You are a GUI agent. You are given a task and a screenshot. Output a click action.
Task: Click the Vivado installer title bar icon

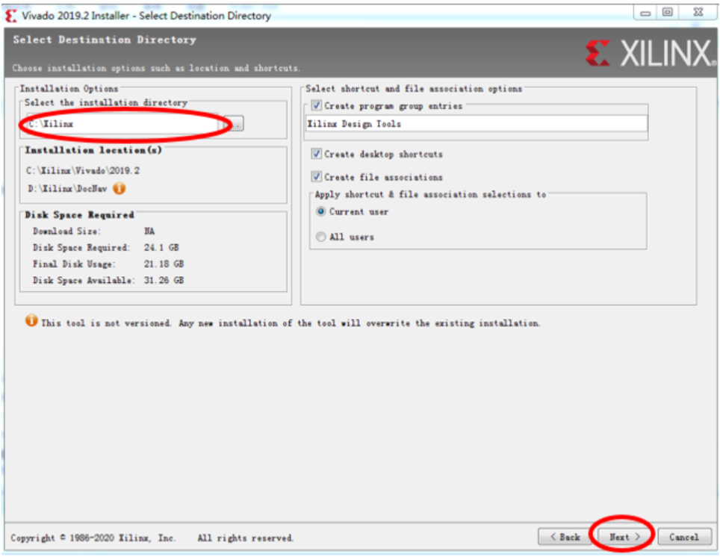point(11,16)
